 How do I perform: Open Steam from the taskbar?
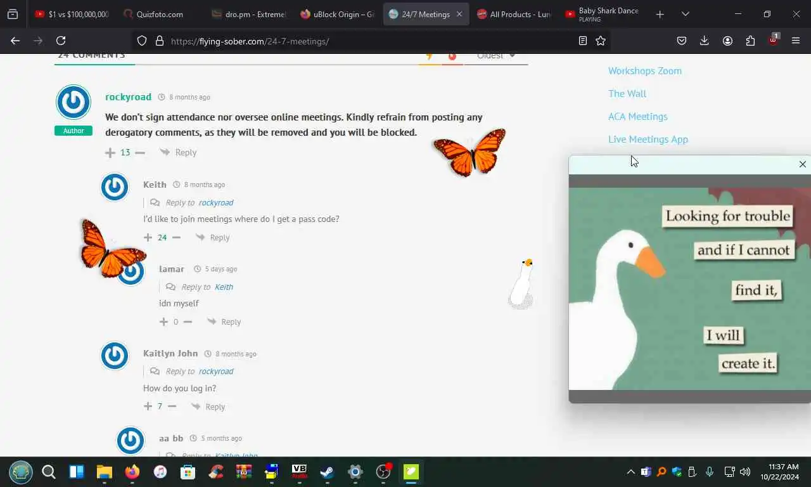(x=327, y=472)
